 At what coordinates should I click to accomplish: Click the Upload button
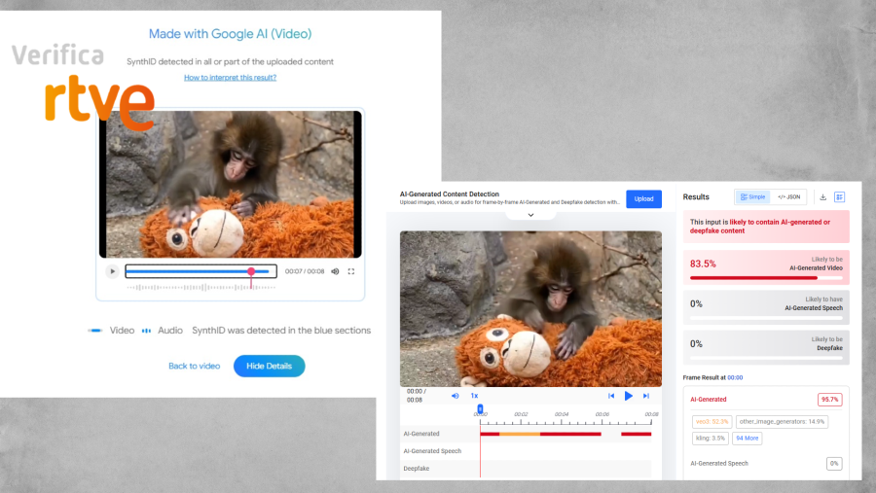pyautogui.click(x=643, y=198)
